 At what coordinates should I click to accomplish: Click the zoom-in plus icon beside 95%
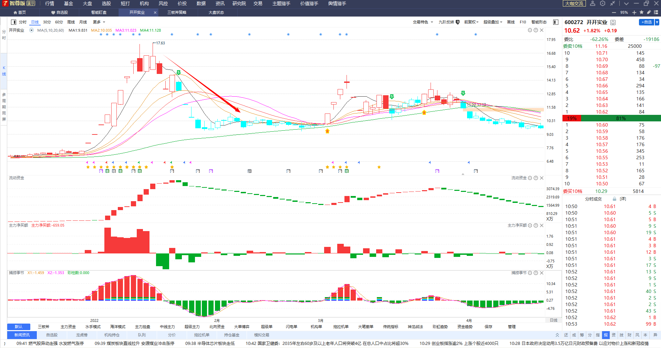click(x=634, y=12)
